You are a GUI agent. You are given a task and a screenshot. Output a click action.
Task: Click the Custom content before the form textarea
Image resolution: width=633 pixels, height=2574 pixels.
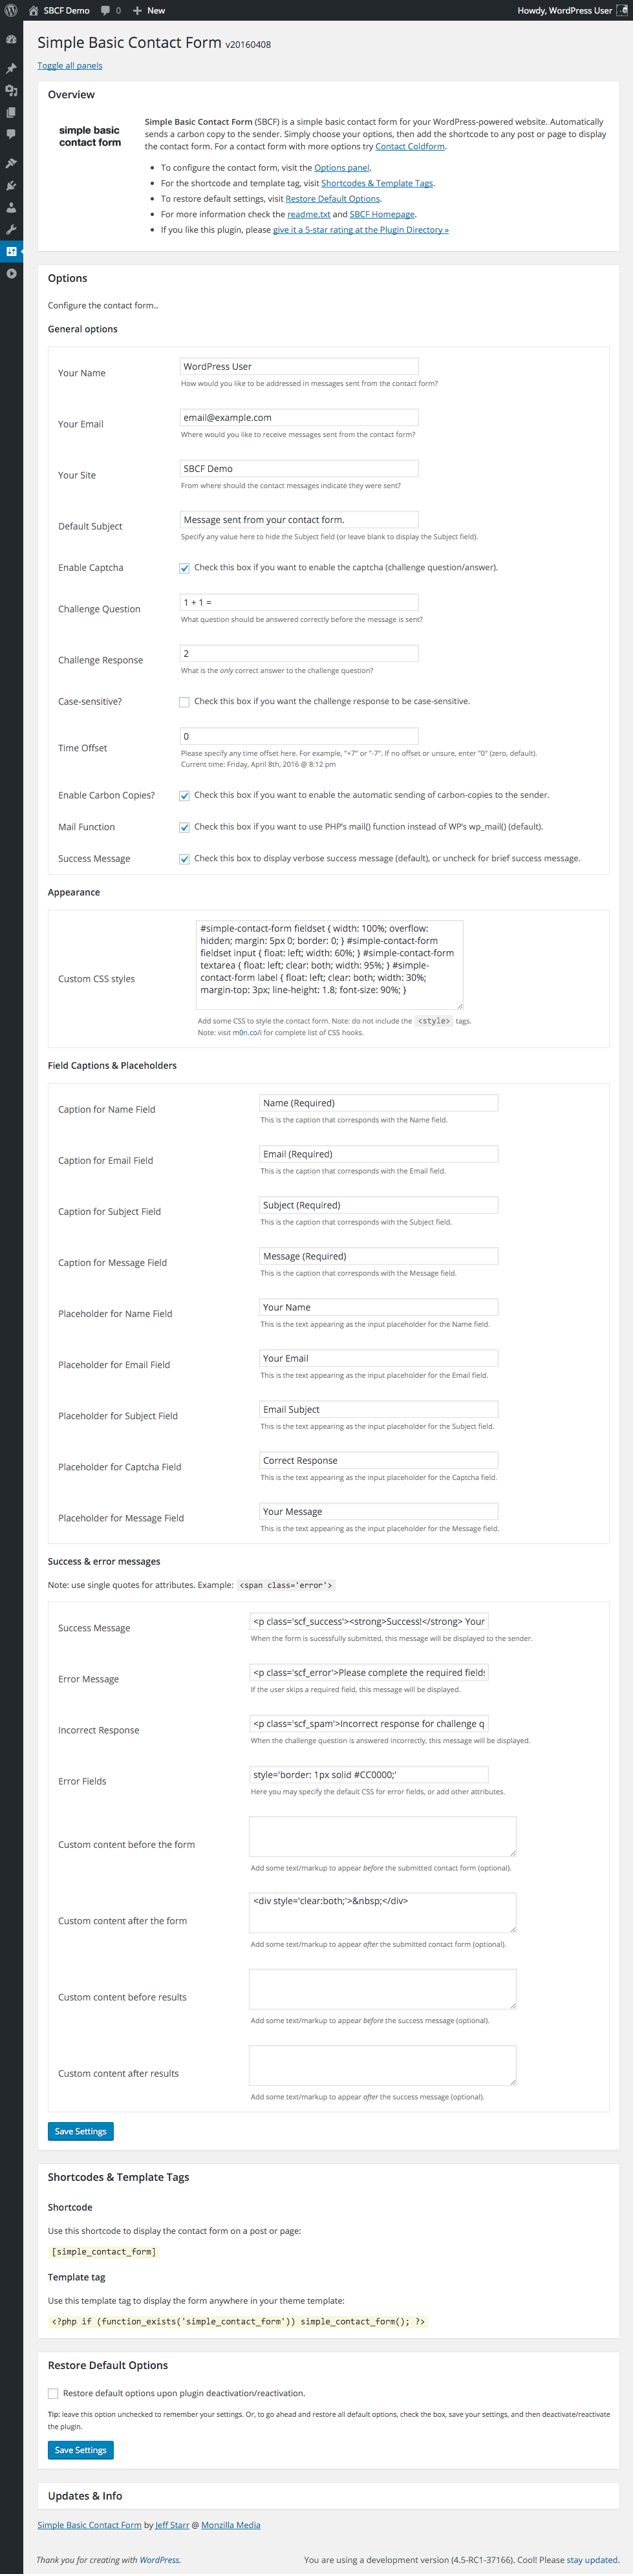[383, 1836]
